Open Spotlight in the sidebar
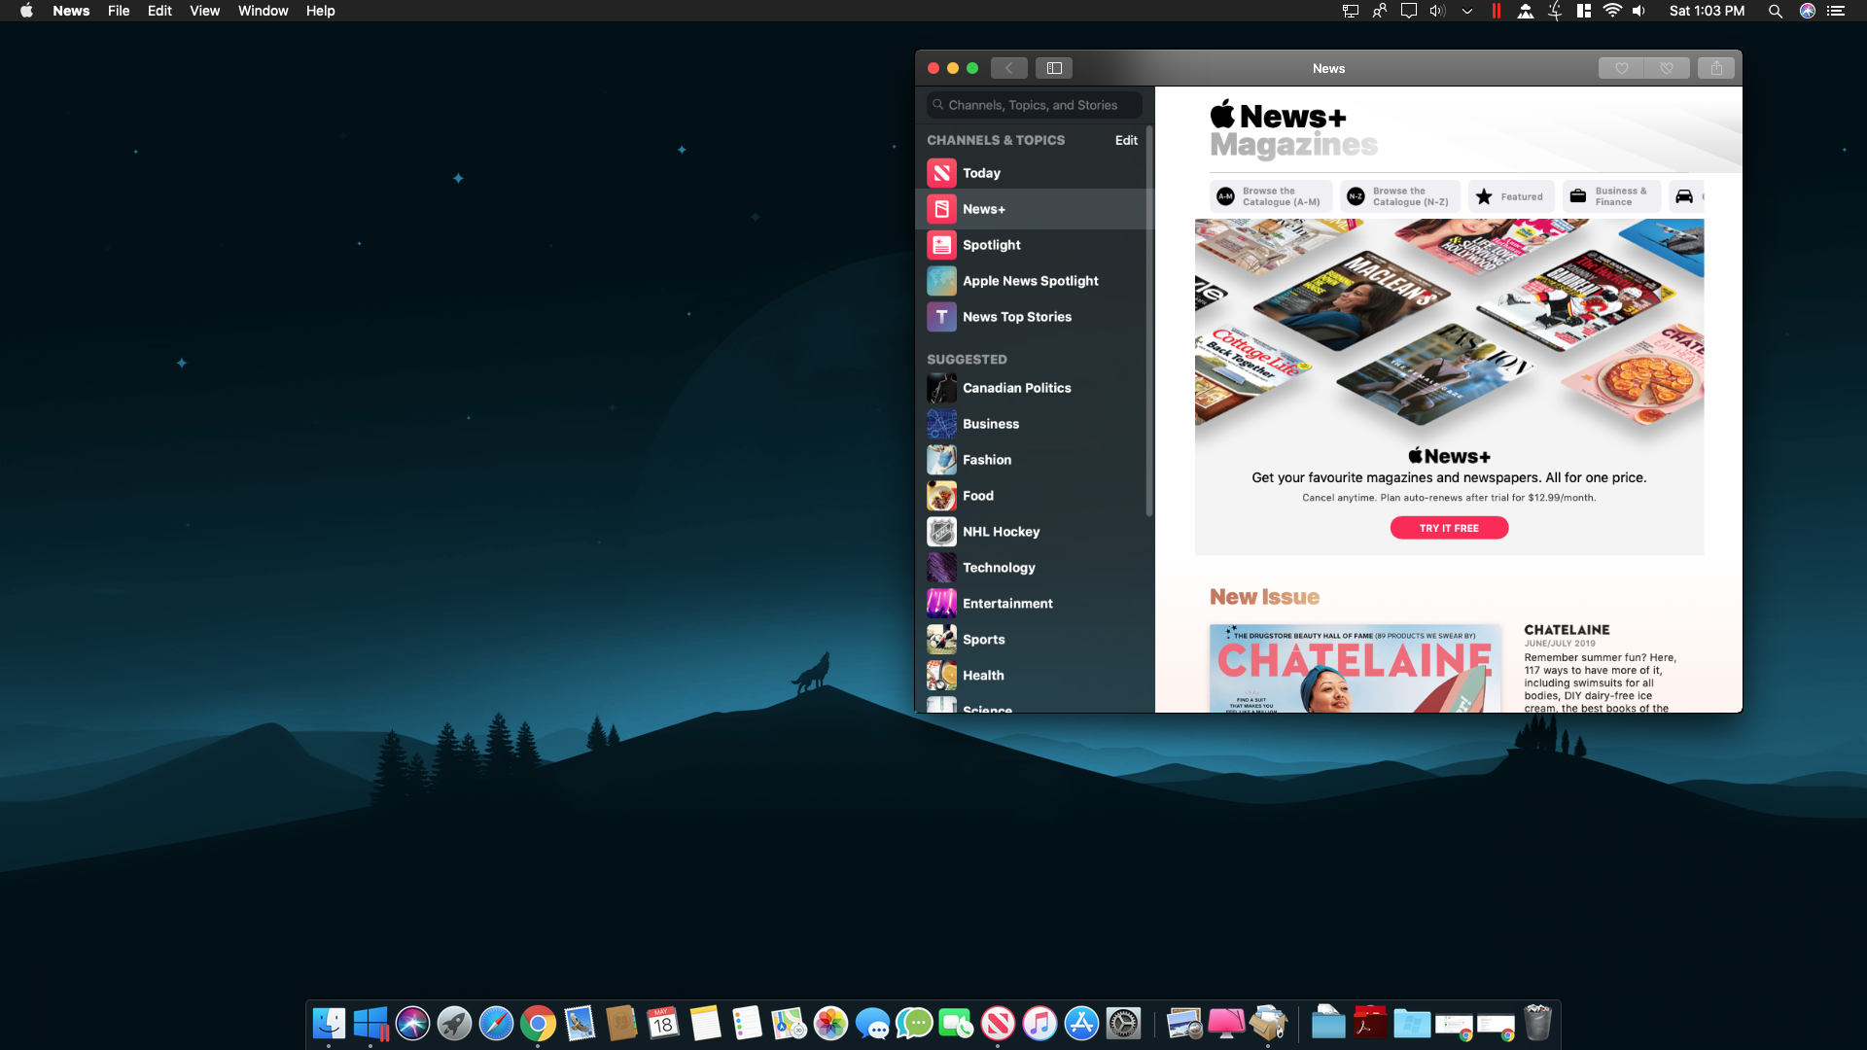The image size is (1867, 1050). [x=1035, y=245]
